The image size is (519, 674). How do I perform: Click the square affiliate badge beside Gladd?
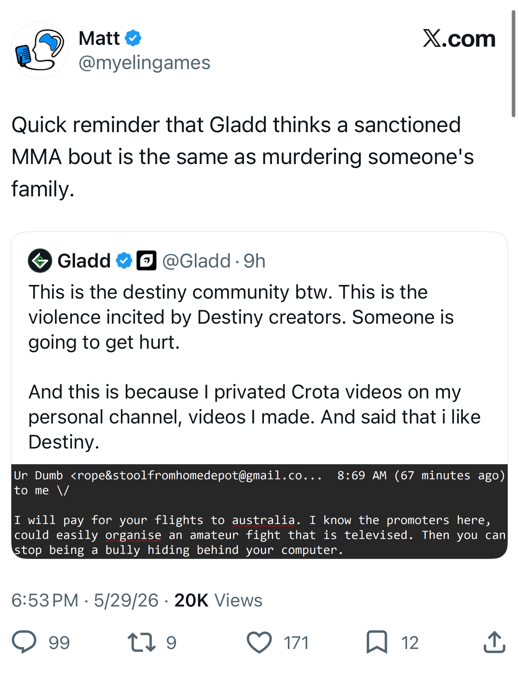[146, 261]
